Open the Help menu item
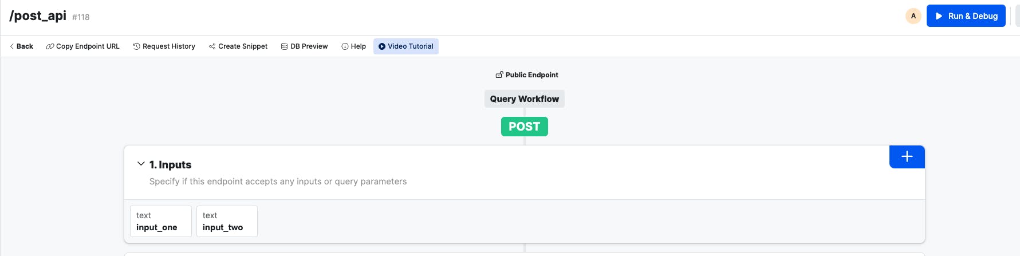1020x256 pixels. [x=353, y=46]
